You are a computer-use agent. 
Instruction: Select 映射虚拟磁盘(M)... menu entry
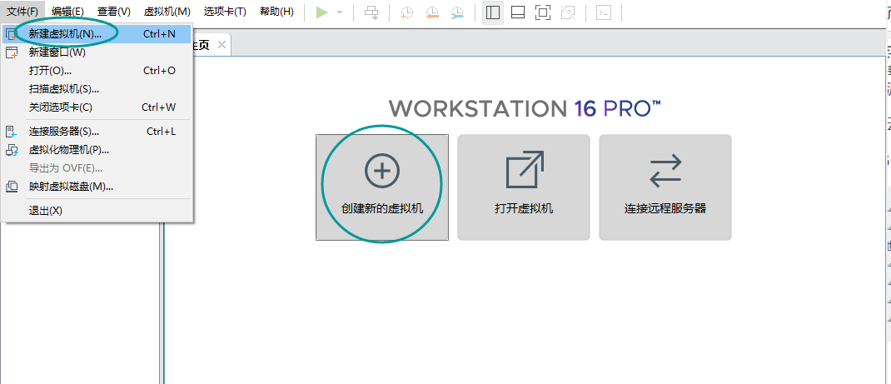pos(97,187)
